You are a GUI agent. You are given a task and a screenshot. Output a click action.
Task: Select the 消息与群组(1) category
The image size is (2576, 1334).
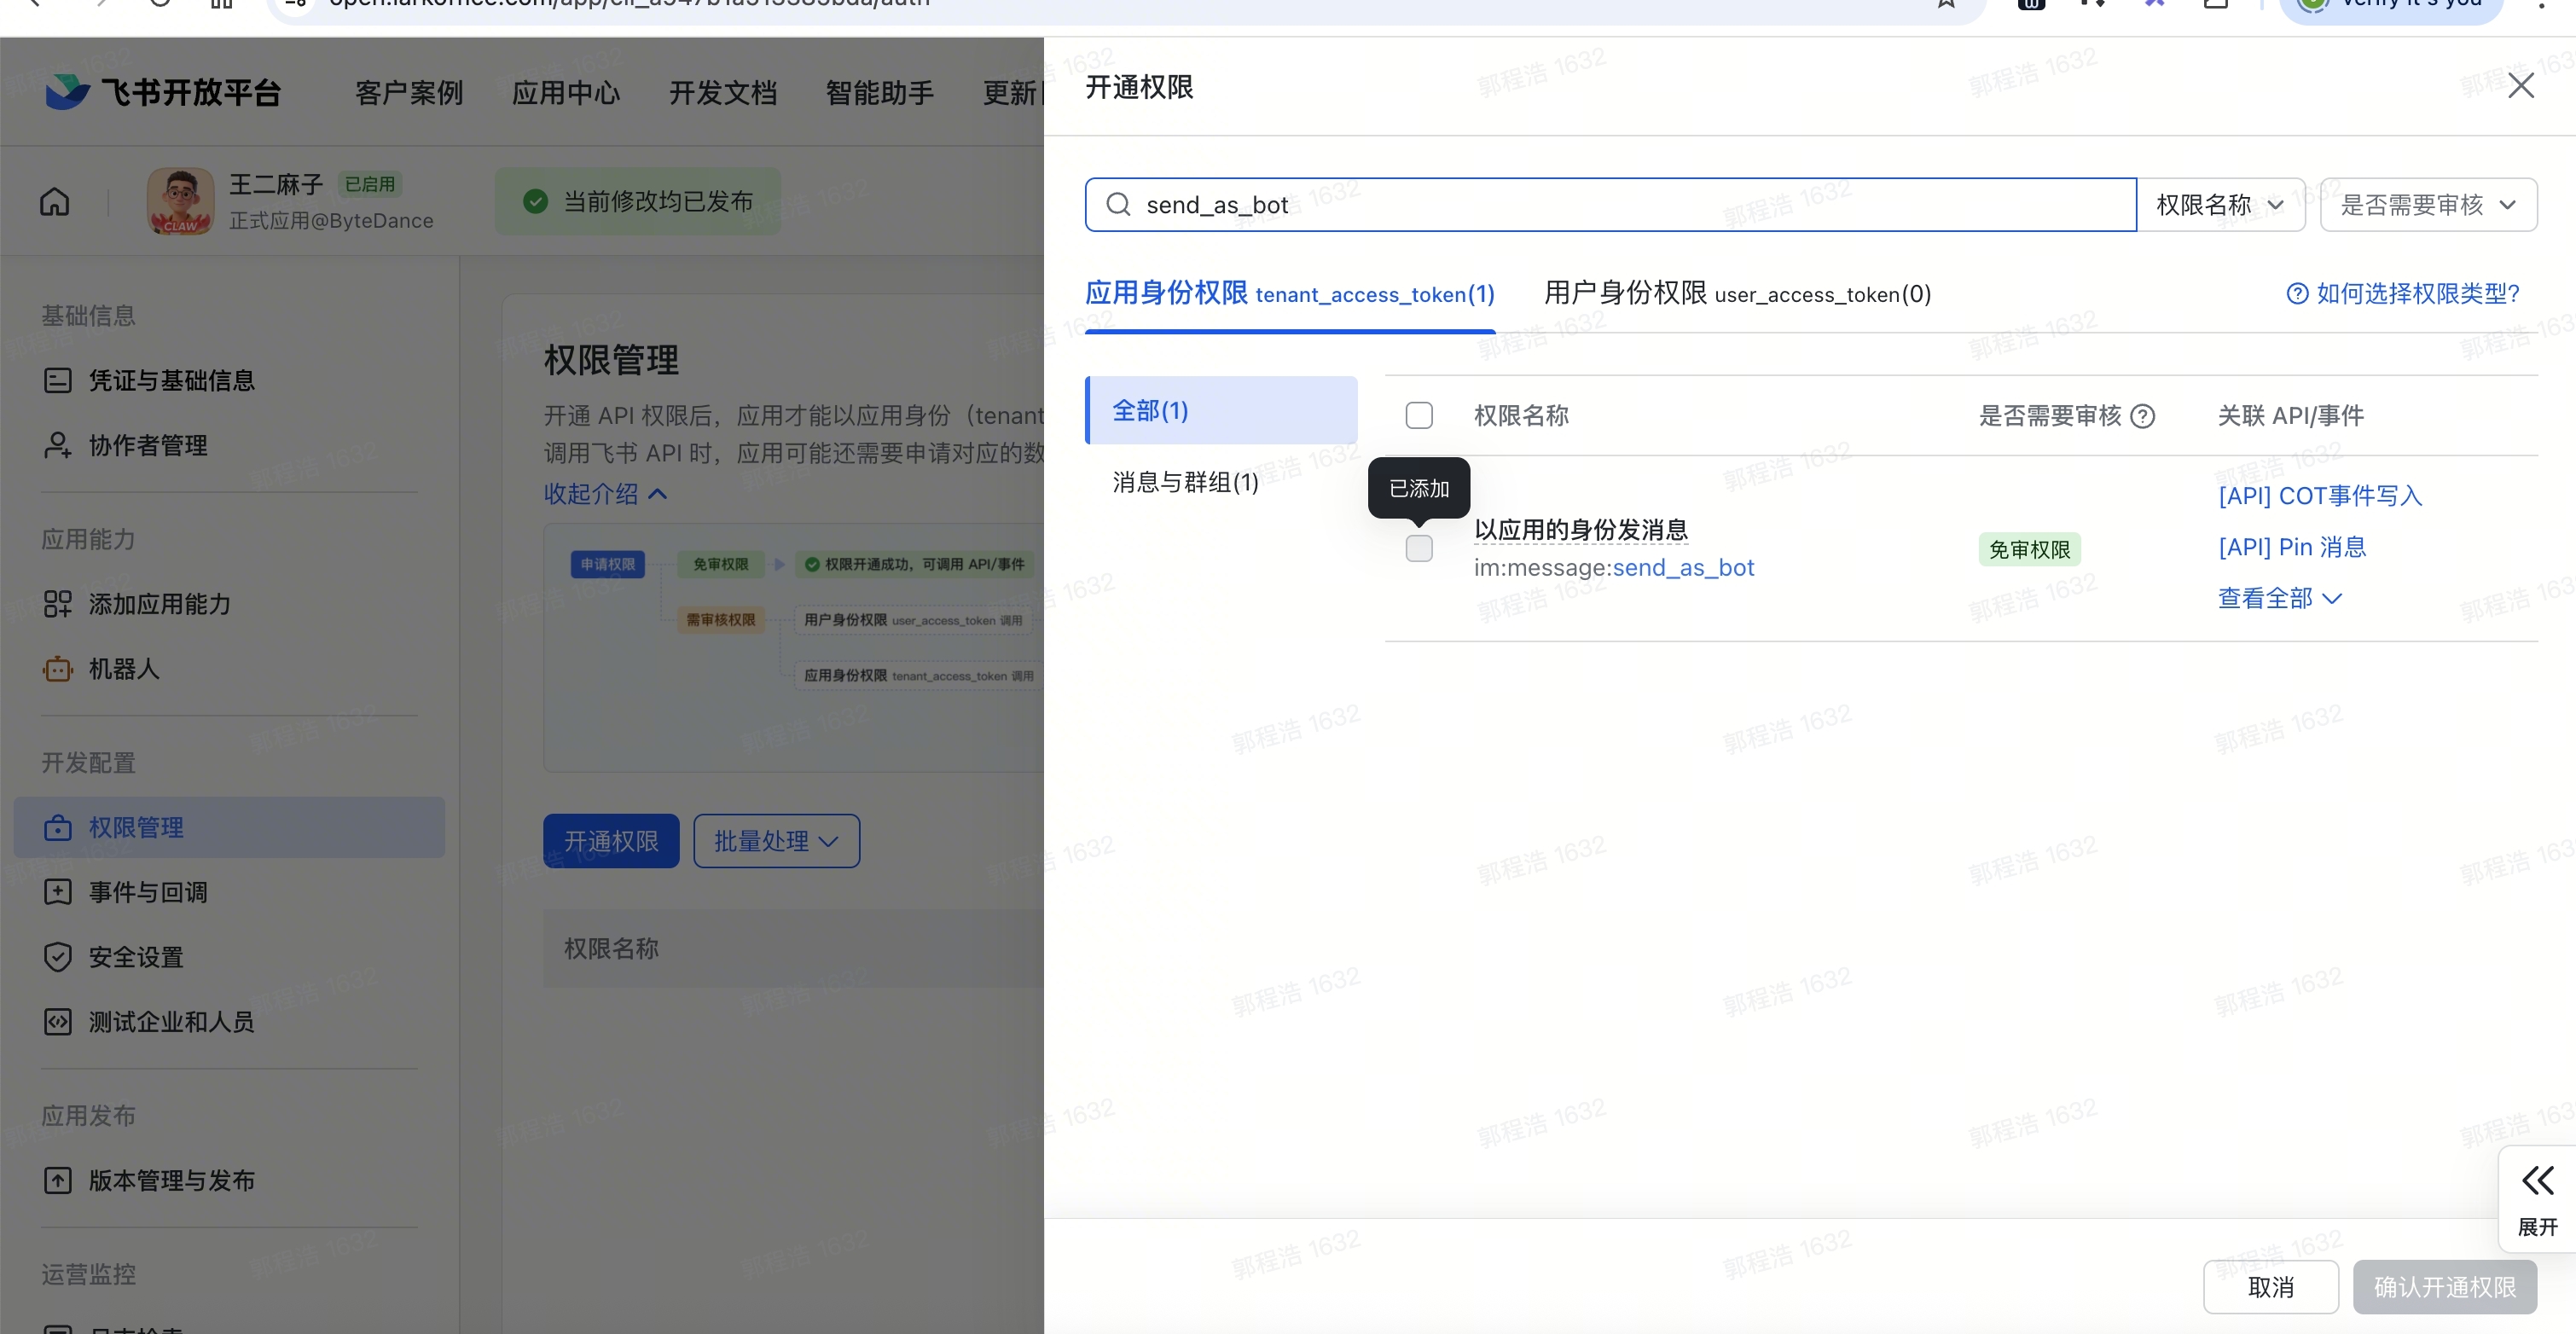(x=1221, y=482)
